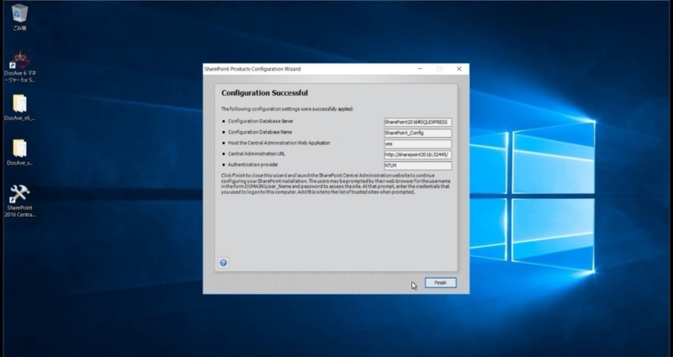Close the SharePoint Configuration Wizard window
This screenshot has width=673, height=357.
point(458,69)
